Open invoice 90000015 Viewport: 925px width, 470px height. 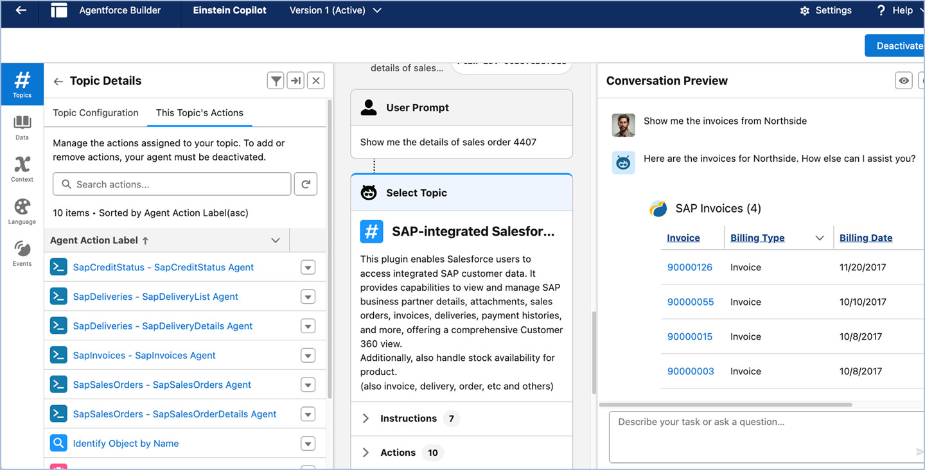pyautogui.click(x=690, y=336)
